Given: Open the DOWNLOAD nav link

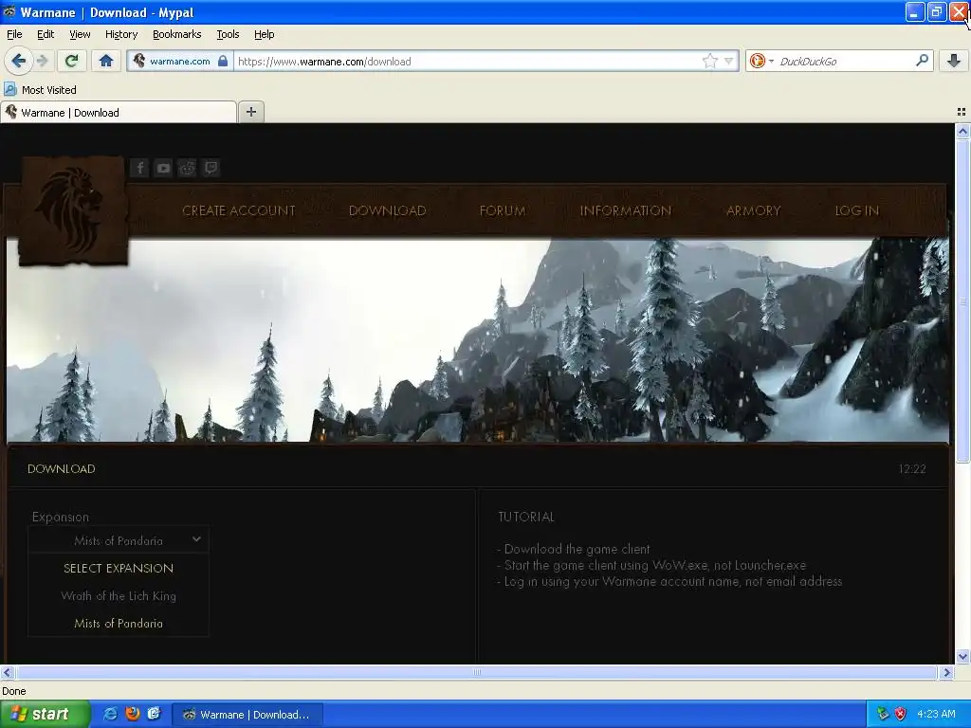Looking at the screenshot, I should 387,210.
